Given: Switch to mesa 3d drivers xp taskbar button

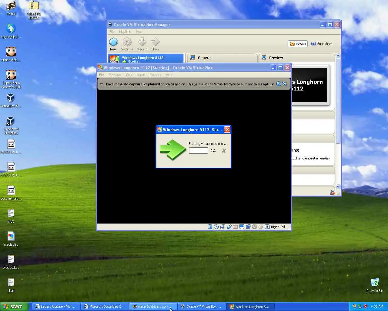Looking at the screenshot, I should pyautogui.click(x=152, y=306).
